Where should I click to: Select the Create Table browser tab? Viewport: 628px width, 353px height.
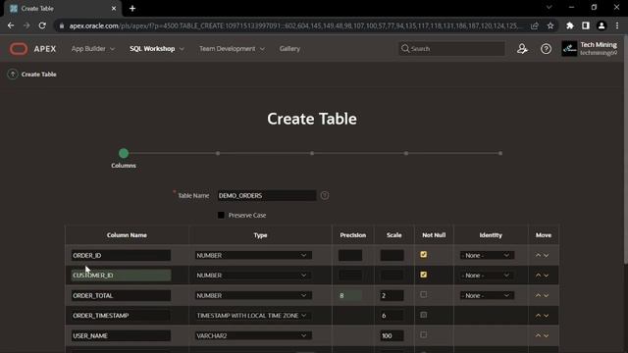point(62,9)
